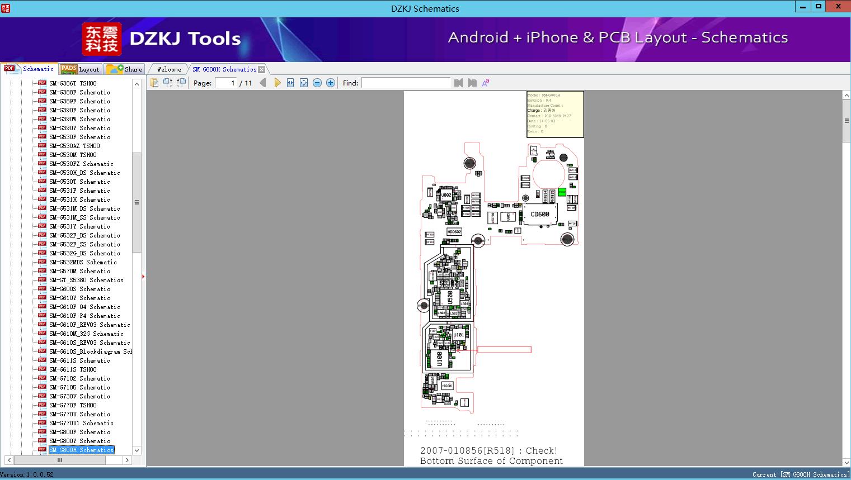The image size is (851, 480).
Task: Click the left arrow of the tree's horizontal scrollbar
Action: tap(9, 460)
